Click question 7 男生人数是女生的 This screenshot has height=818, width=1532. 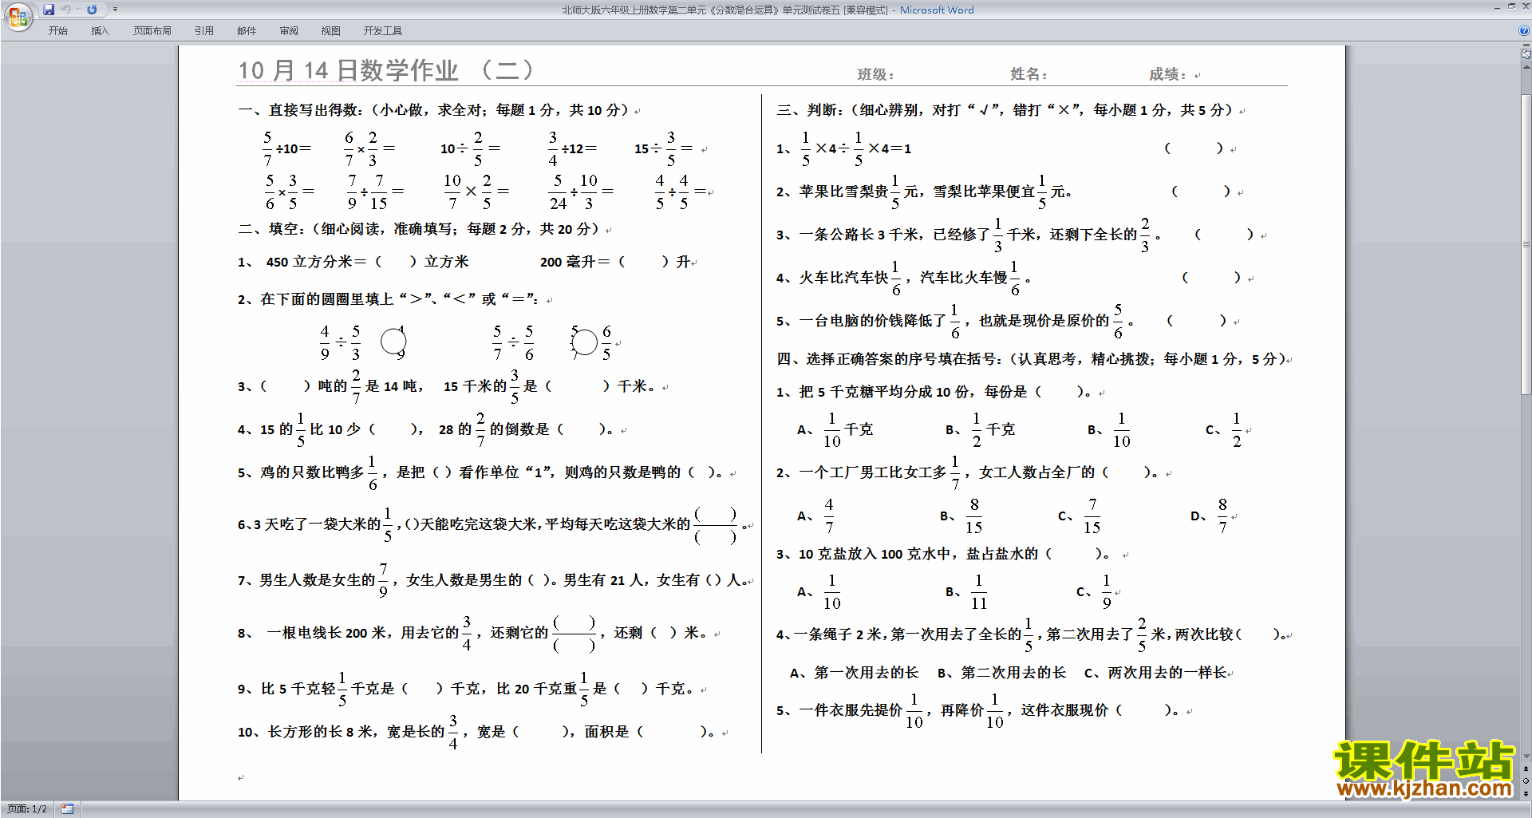tap(492, 580)
